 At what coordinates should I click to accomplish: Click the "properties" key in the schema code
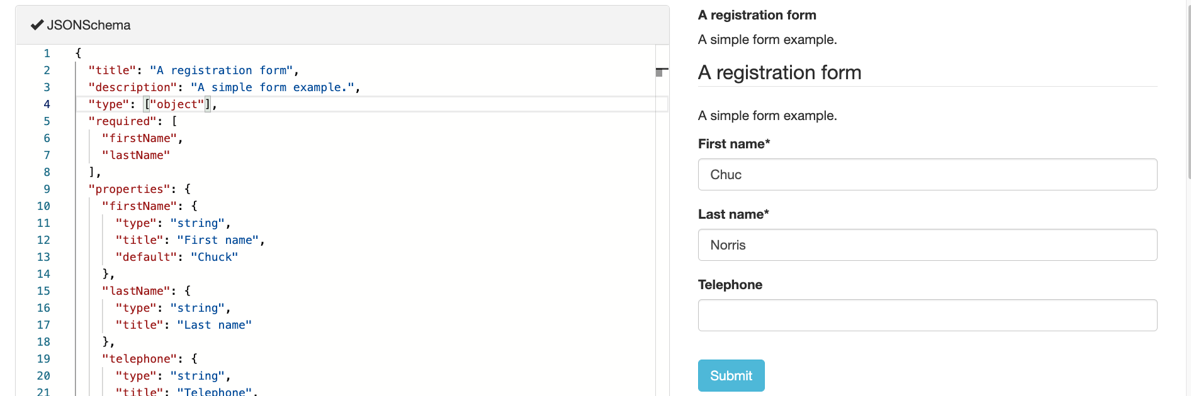coord(130,189)
